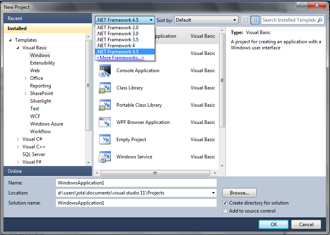Viewport: 330px width, 235px height.
Task: Toggle Create directory for solution checkbox
Action: coord(225,203)
